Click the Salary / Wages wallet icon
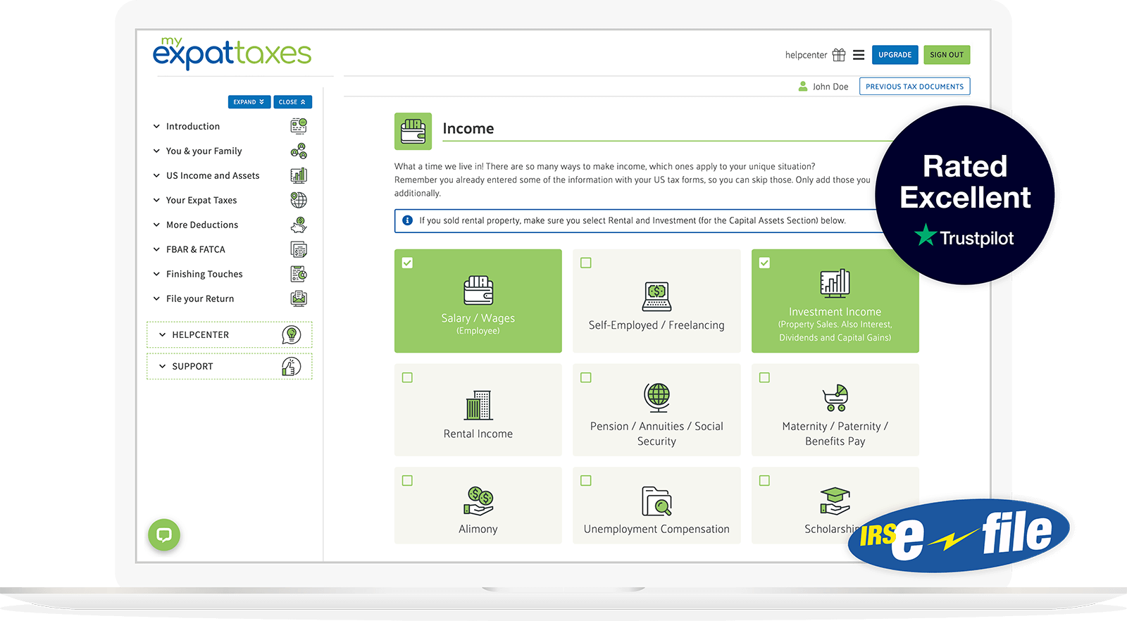 coord(478,290)
